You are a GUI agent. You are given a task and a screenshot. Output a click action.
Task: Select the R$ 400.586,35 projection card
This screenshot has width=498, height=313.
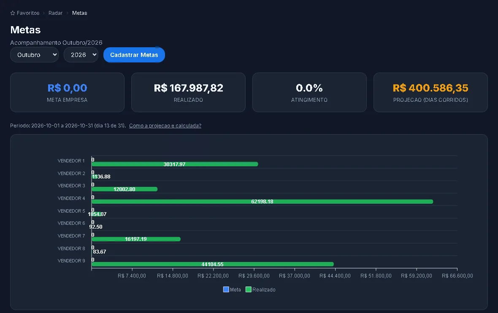430,92
